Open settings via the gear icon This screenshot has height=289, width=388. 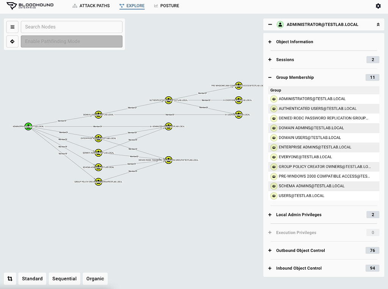click(378, 6)
